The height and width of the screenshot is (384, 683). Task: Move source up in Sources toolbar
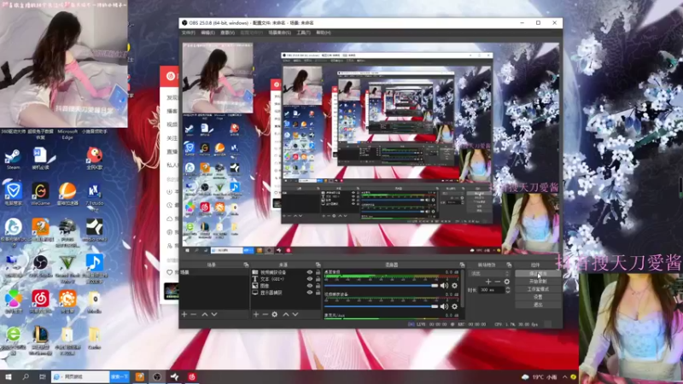pos(286,314)
